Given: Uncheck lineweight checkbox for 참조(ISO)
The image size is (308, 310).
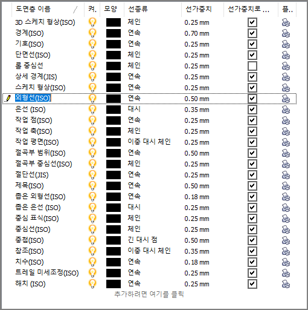Looking at the screenshot, I should pyautogui.click(x=252, y=251).
